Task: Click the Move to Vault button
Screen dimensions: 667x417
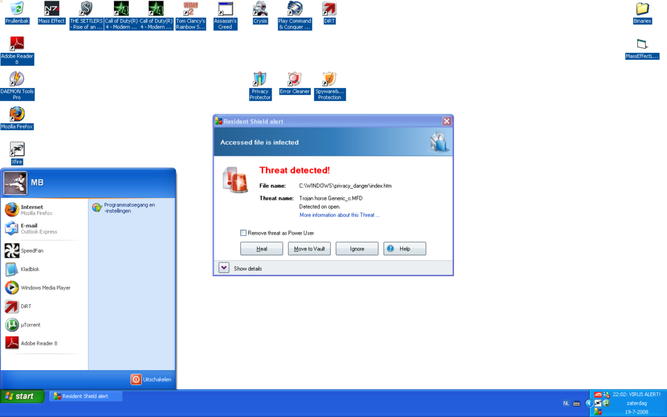Action: coord(309,248)
